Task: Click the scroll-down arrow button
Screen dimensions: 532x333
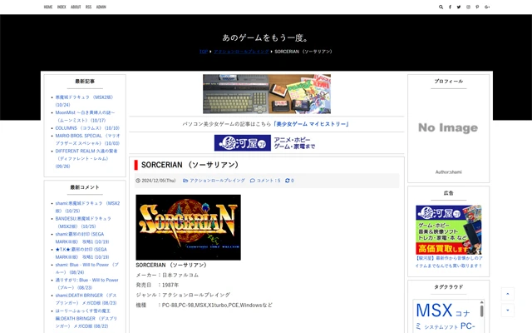Action: tap(507, 310)
